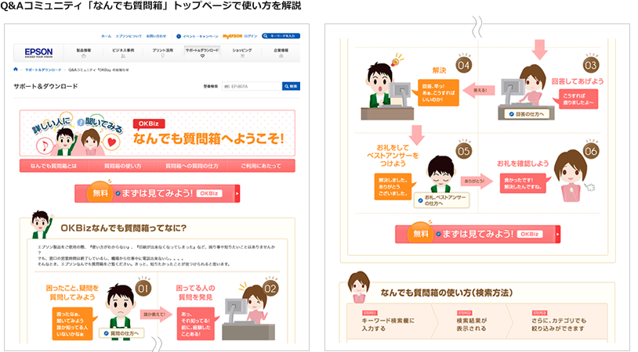Select the ご利用にあたって tab
This screenshot has width=638, height=352.
[261, 166]
